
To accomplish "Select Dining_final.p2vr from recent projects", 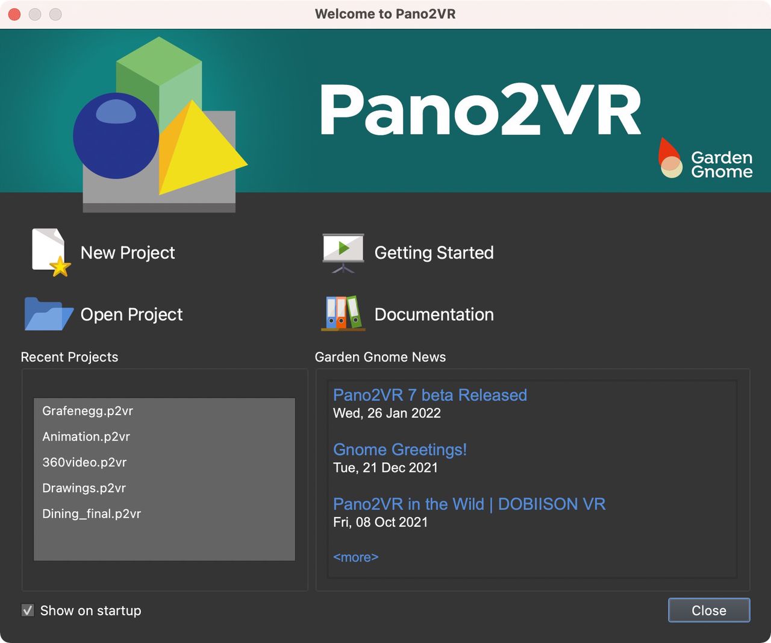I will tap(92, 513).
